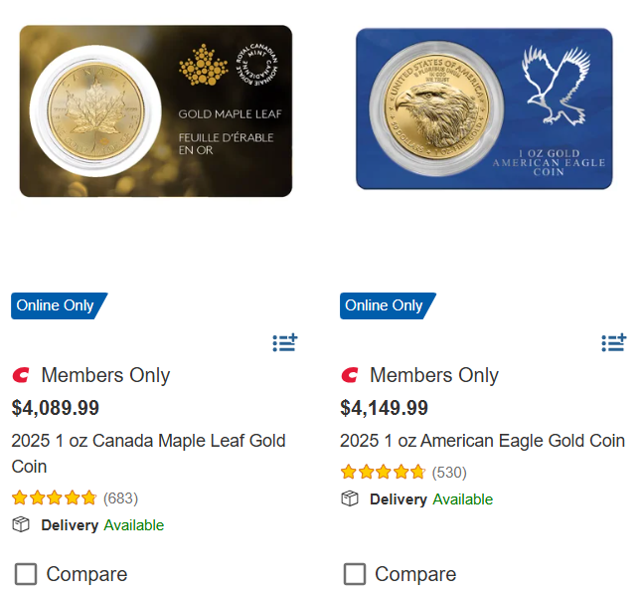
Task: Click delivery box icon under American Eagle coin
Action: [x=350, y=498]
